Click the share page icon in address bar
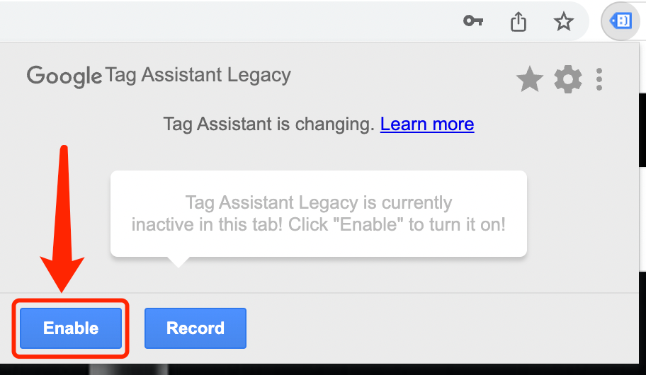 [518, 21]
